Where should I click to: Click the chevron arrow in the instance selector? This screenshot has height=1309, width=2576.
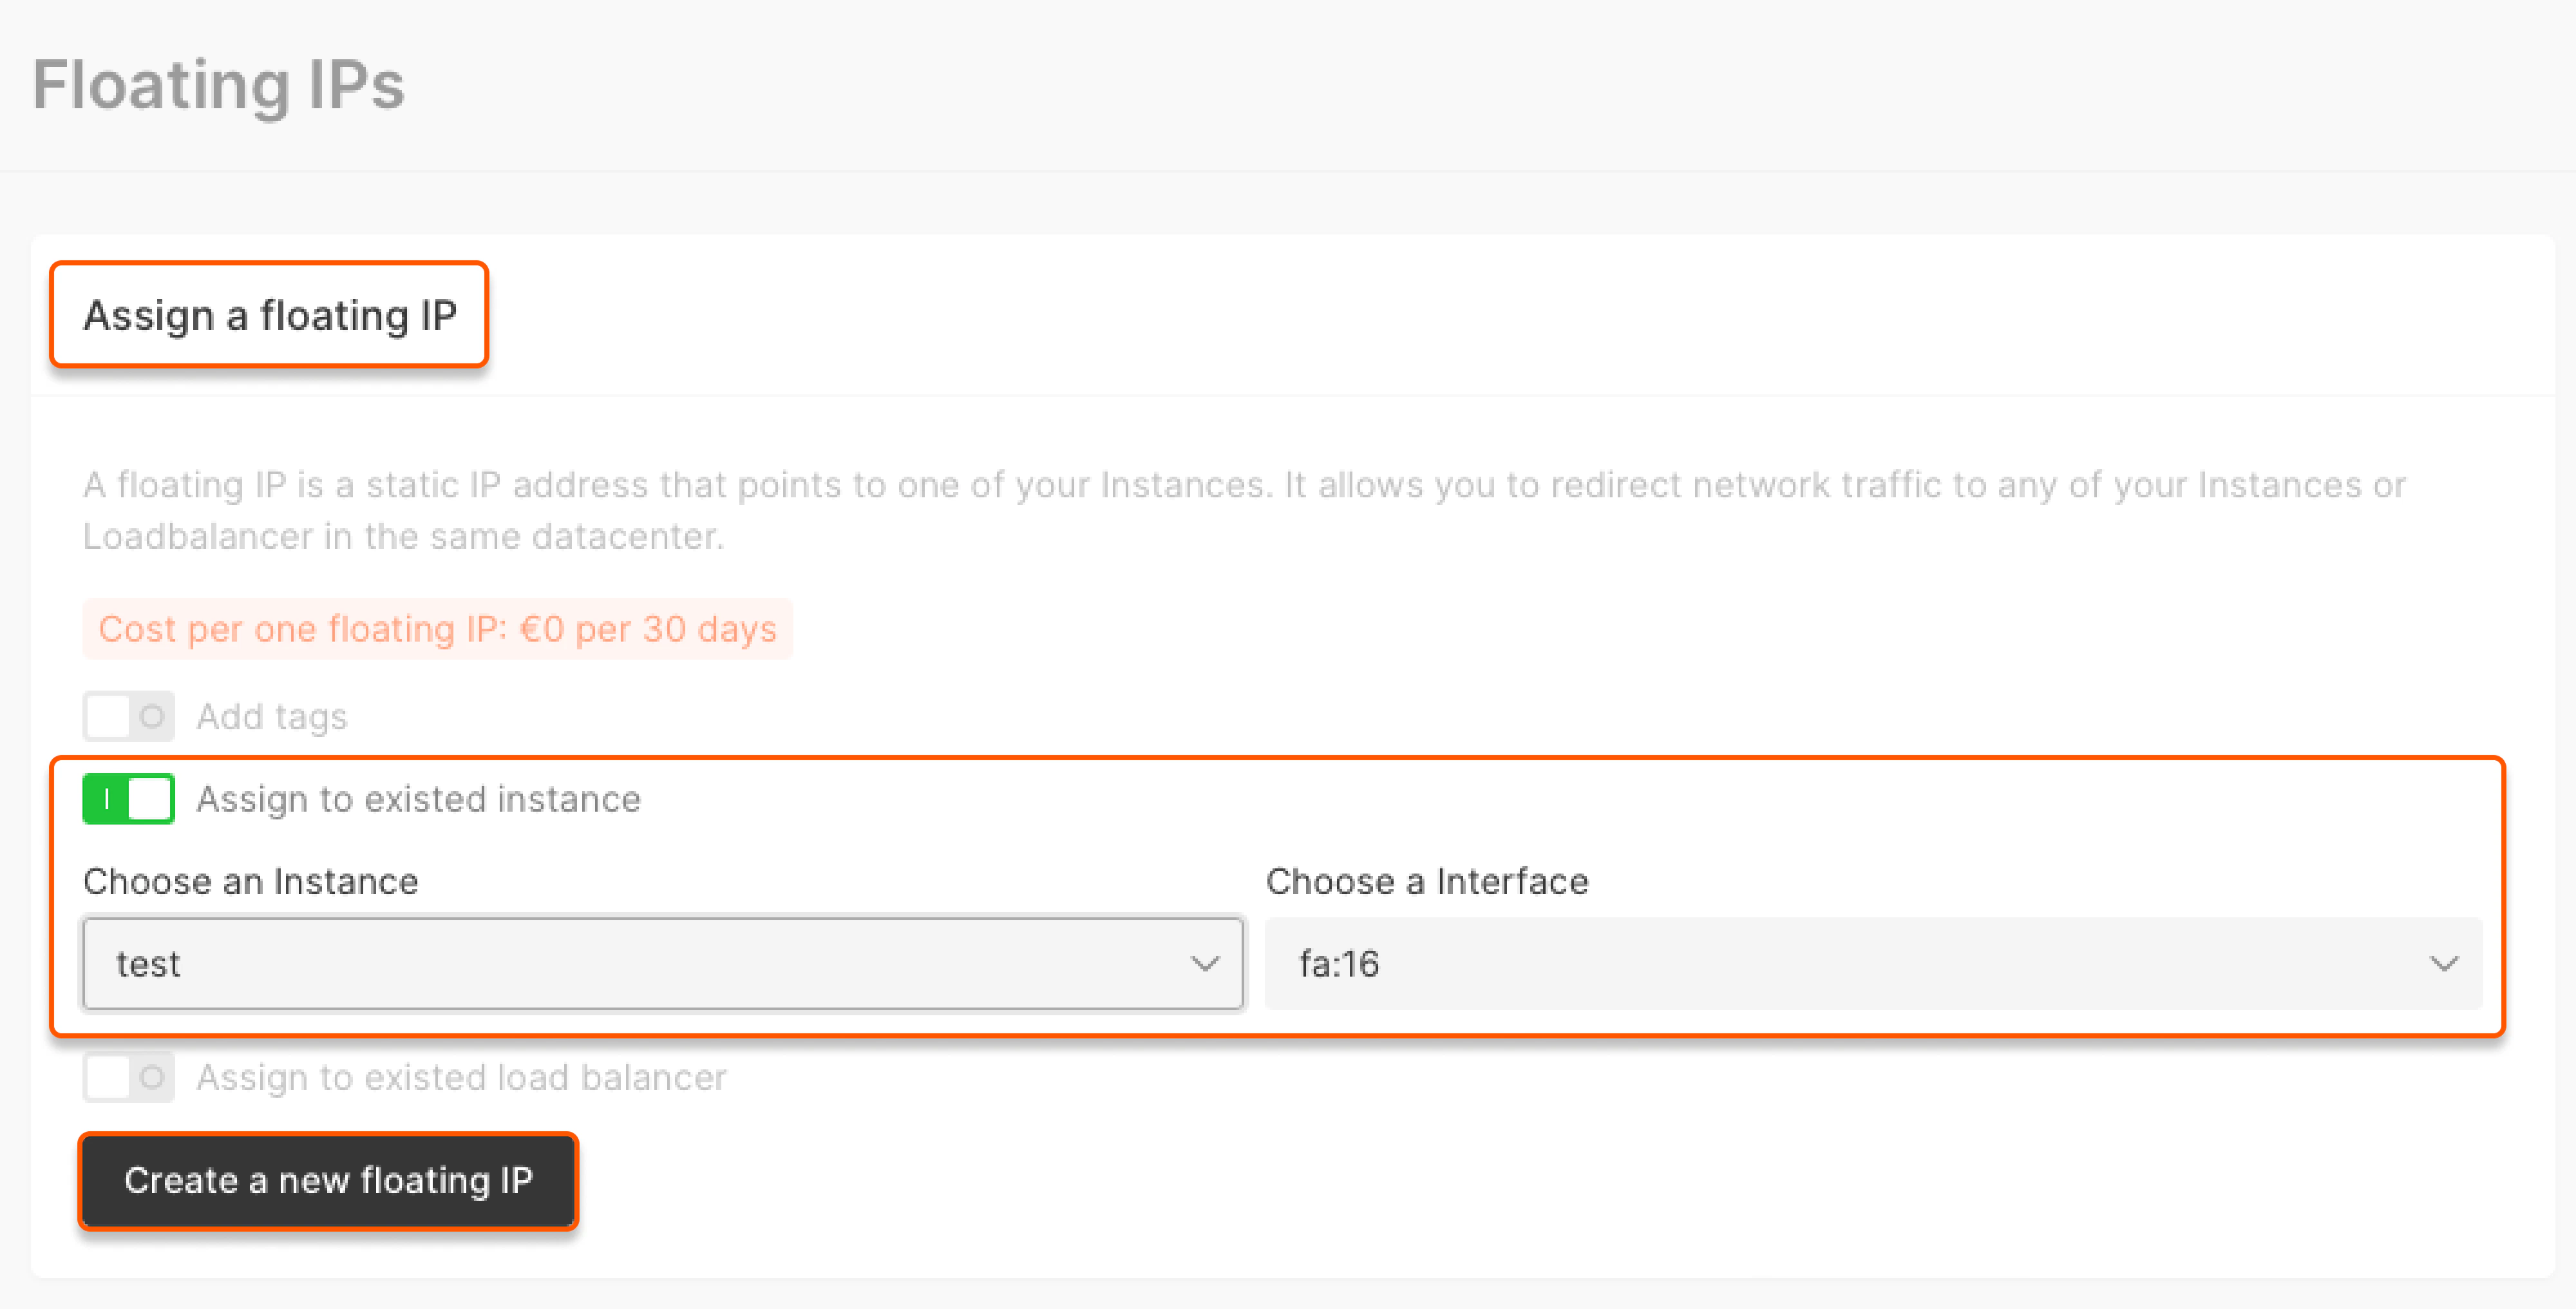coord(1205,963)
